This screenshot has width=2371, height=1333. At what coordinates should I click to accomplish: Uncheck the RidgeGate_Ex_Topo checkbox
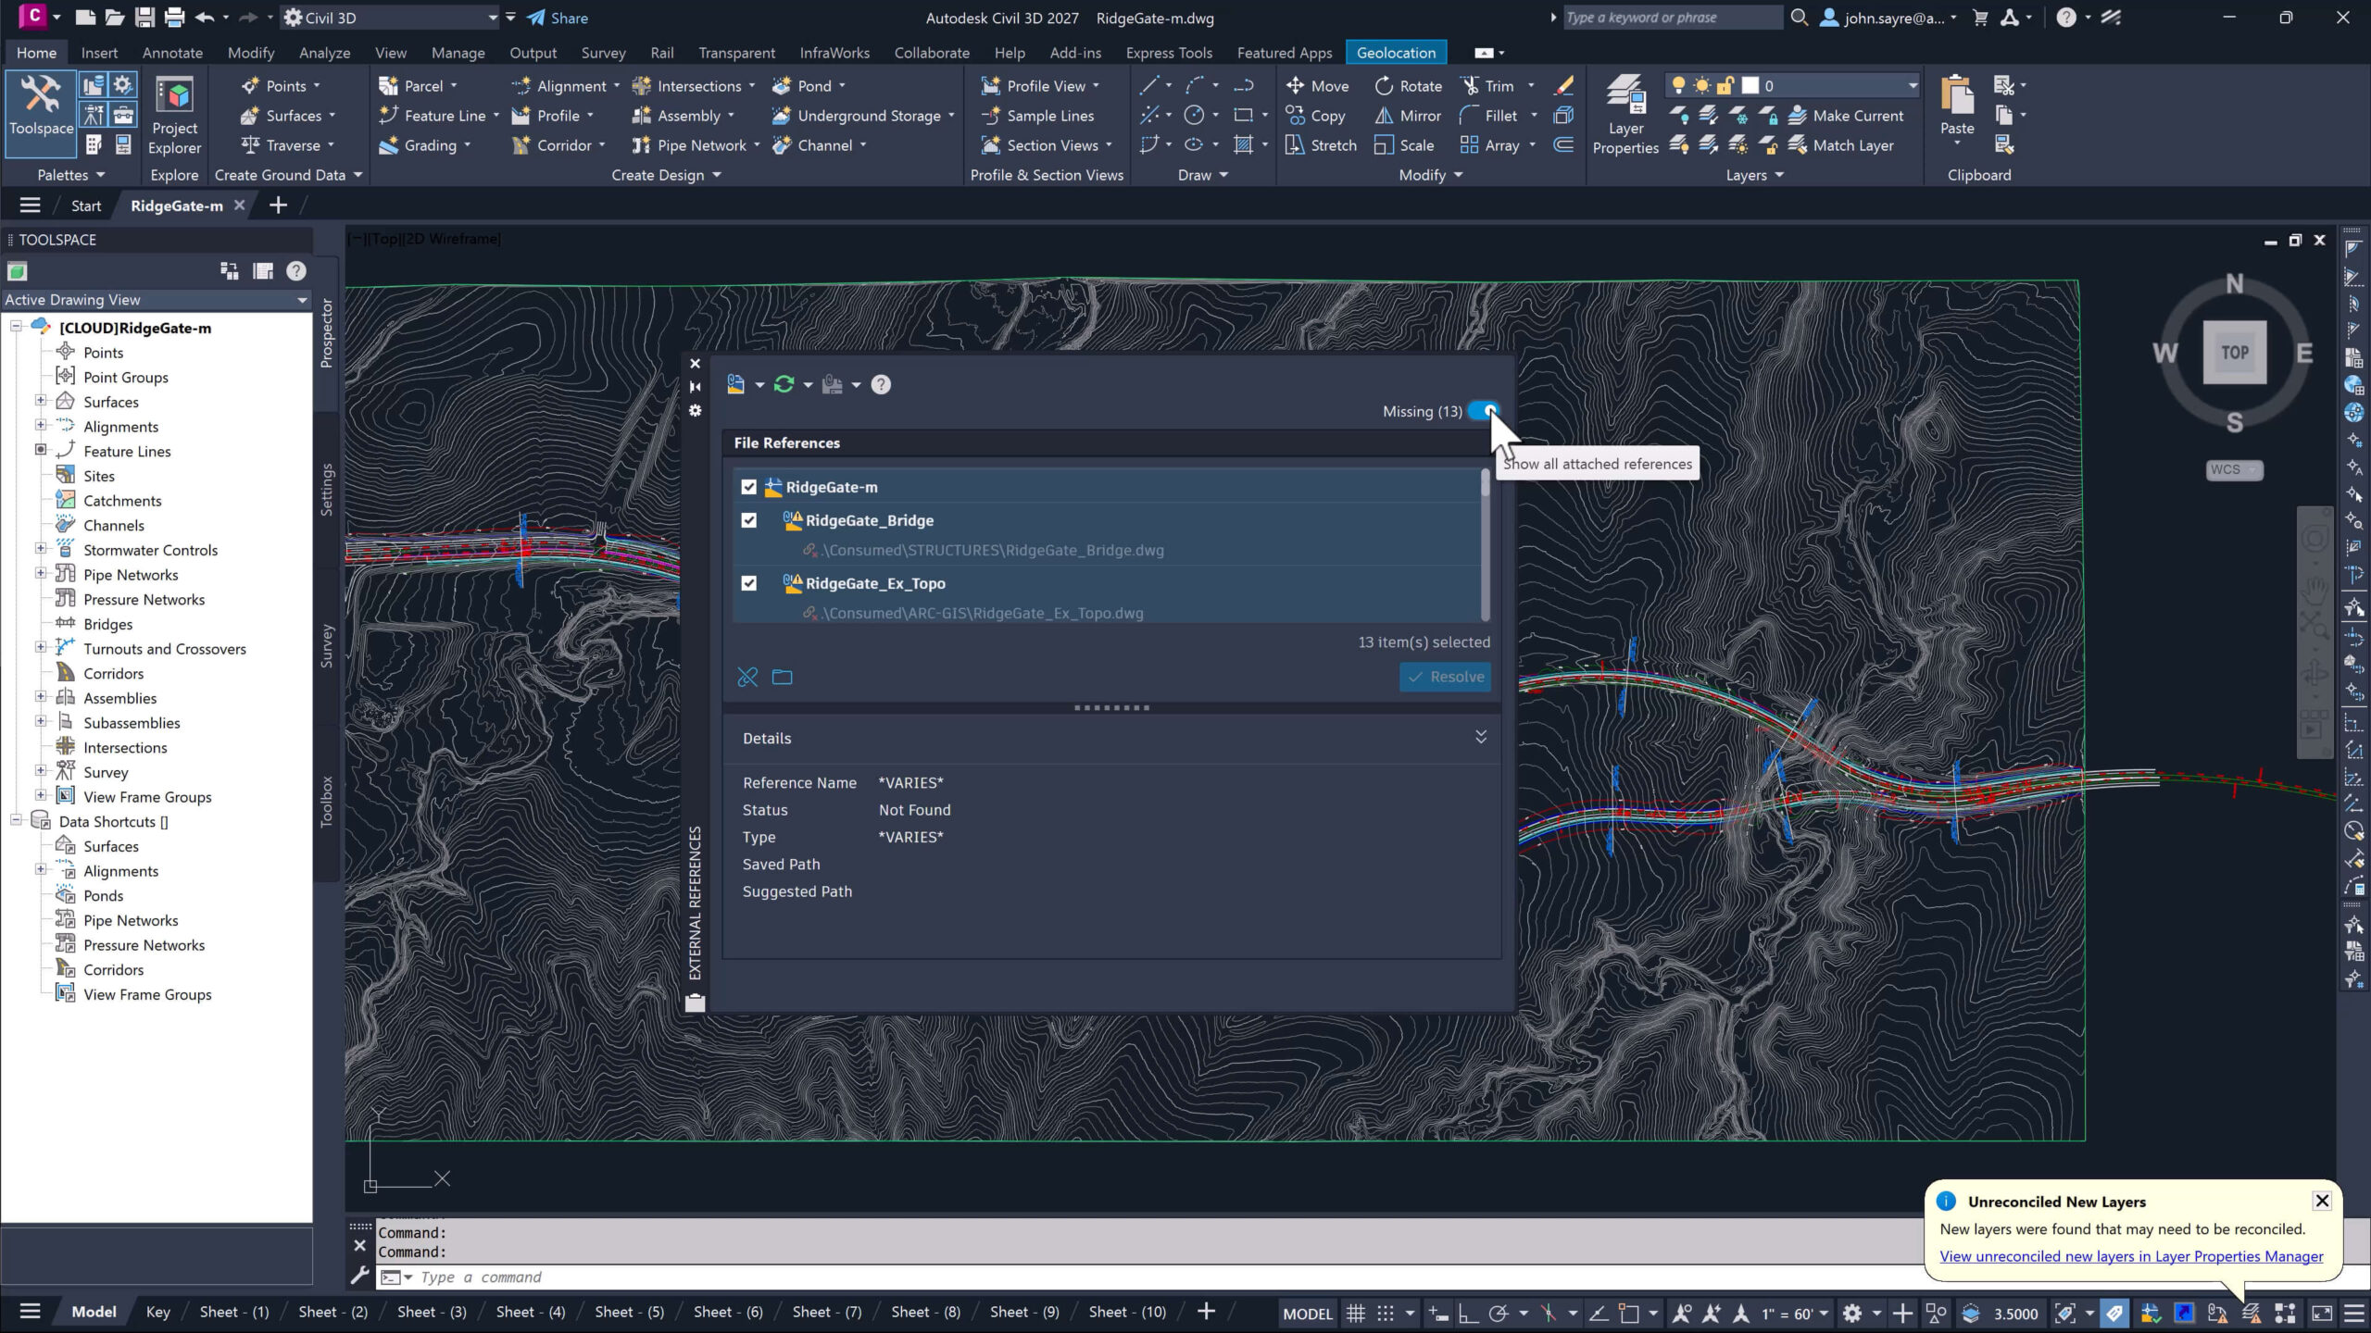point(748,583)
